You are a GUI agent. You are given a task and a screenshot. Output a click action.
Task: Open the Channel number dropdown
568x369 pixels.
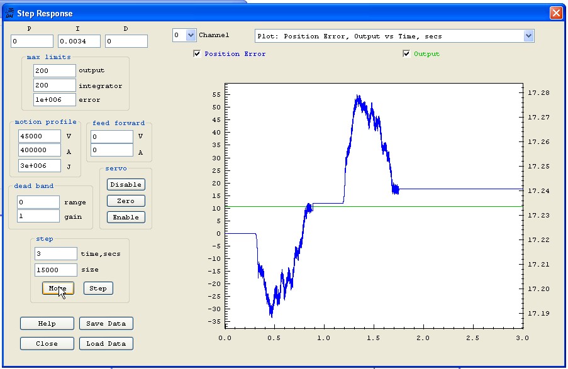pyautogui.click(x=192, y=35)
